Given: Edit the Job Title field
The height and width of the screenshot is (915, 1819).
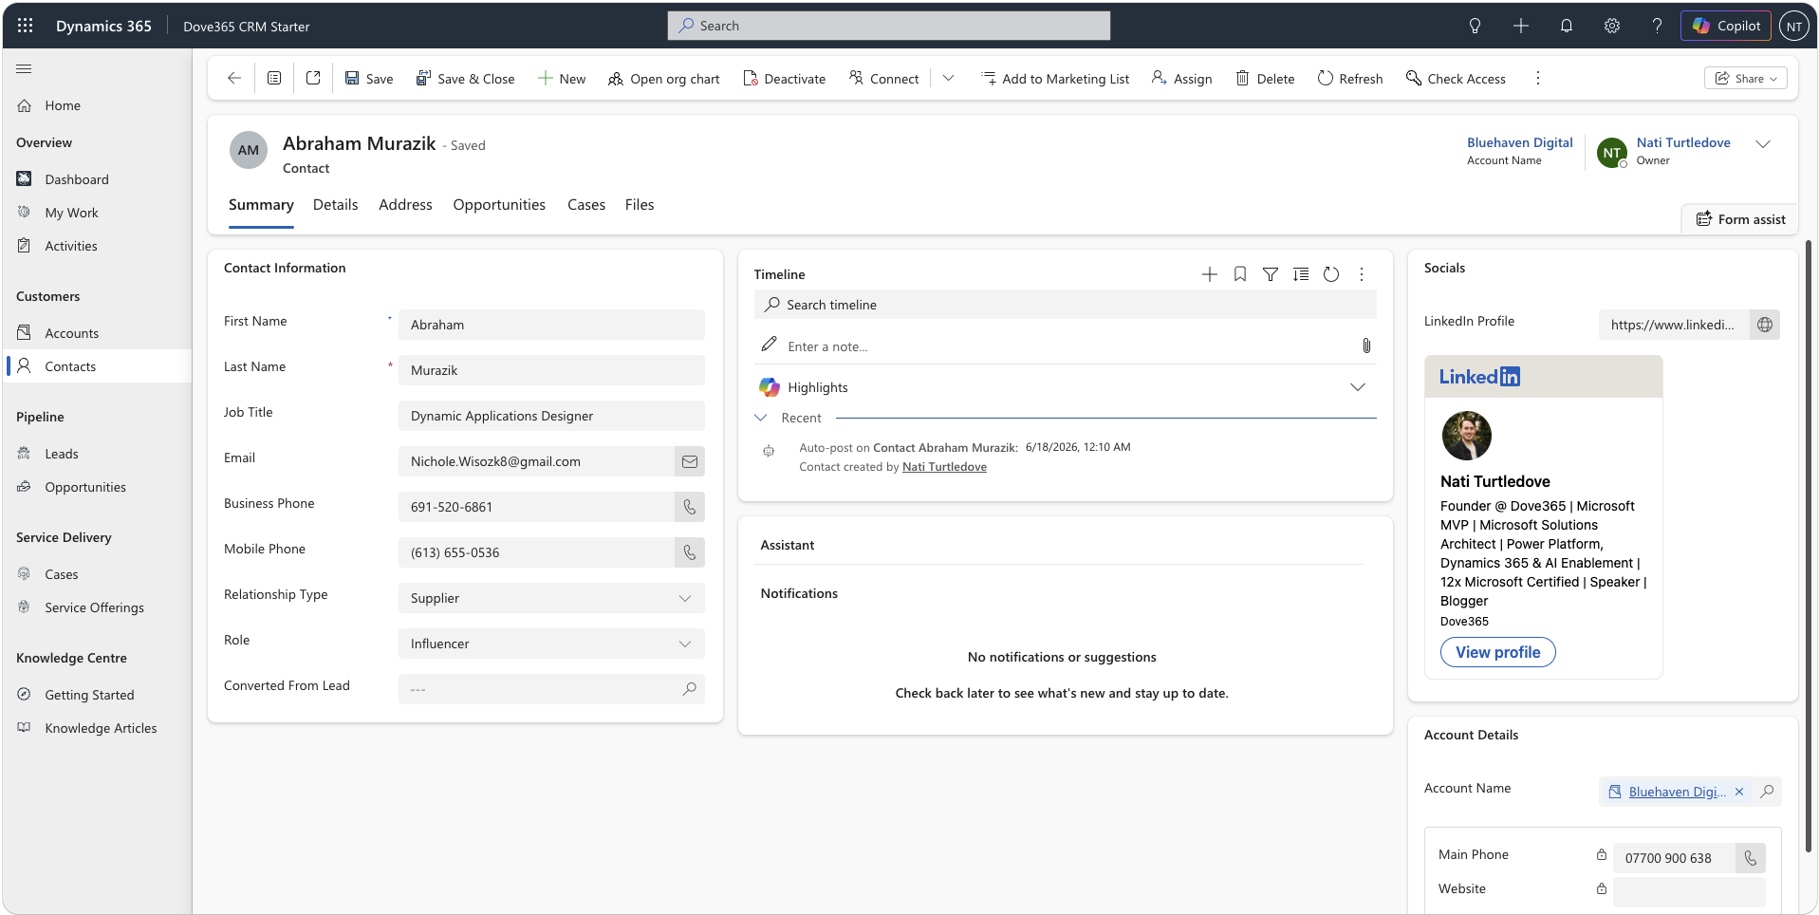Looking at the screenshot, I should click(x=551, y=416).
